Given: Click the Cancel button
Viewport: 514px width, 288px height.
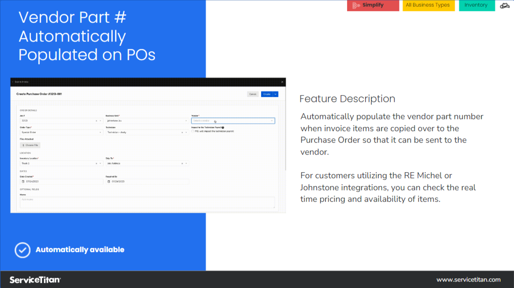Looking at the screenshot, I should pyautogui.click(x=253, y=94).
